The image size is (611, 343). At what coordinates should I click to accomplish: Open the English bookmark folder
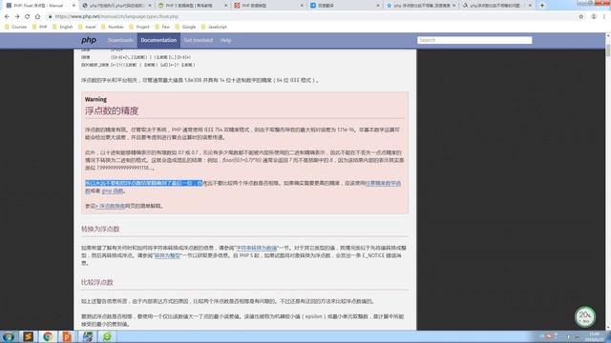[x=63, y=27]
